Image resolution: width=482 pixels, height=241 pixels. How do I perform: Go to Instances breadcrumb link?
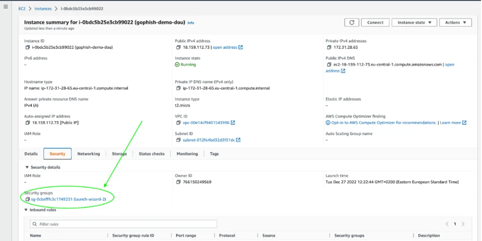43,8
